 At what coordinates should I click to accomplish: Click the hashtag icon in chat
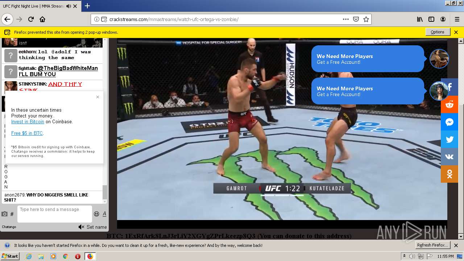point(12,214)
